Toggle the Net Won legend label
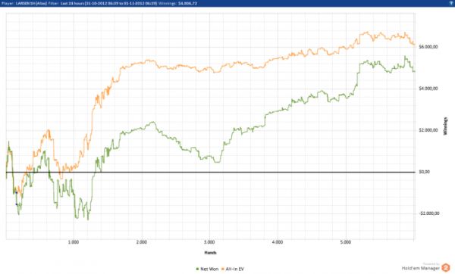Image resolution: width=455 pixels, height=274 pixels. click(209, 269)
